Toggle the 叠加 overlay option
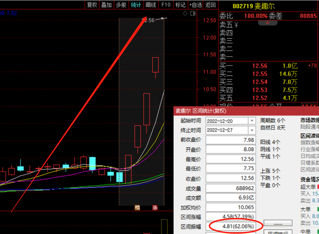The image size is (319, 234). click(x=106, y=5)
